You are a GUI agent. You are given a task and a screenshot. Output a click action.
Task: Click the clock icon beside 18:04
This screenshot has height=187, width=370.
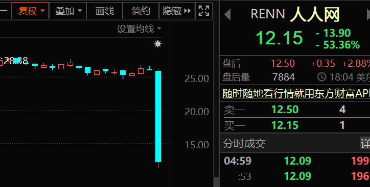(x=321, y=77)
